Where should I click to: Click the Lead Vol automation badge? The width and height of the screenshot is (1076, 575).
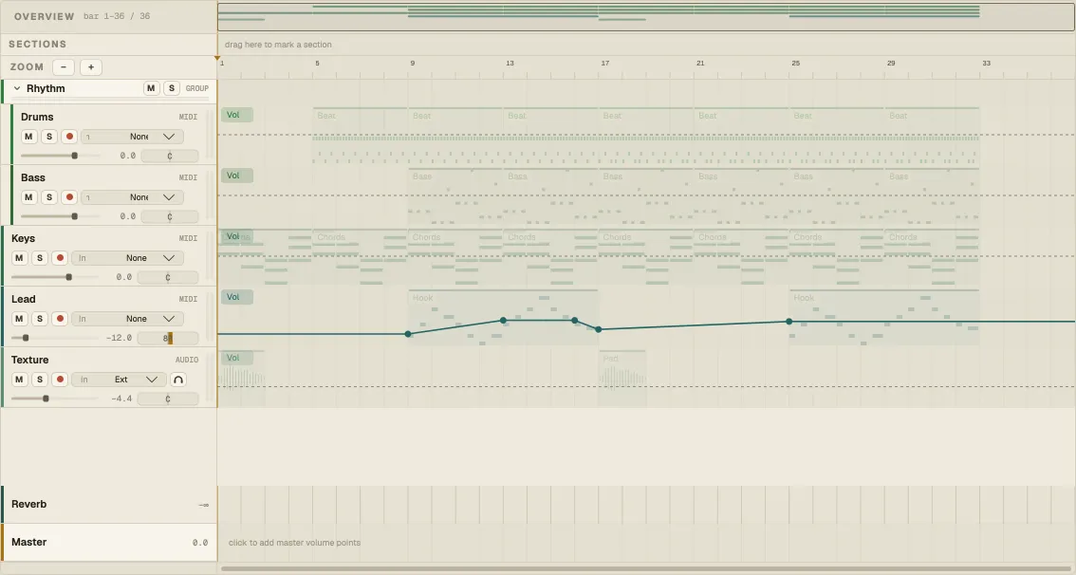(x=237, y=297)
